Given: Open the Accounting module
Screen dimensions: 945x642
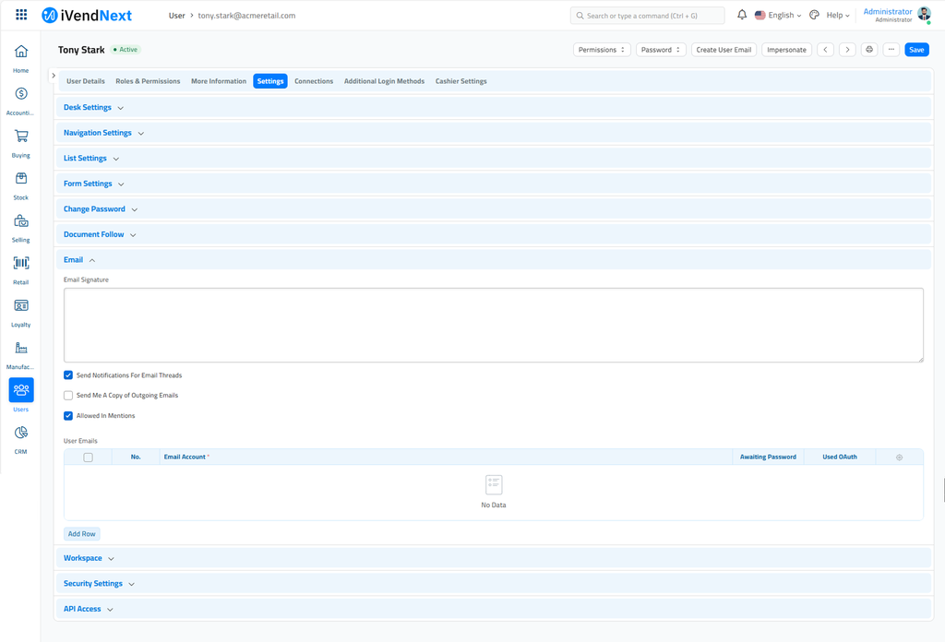Looking at the screenshot, I should tap(21, 101).
